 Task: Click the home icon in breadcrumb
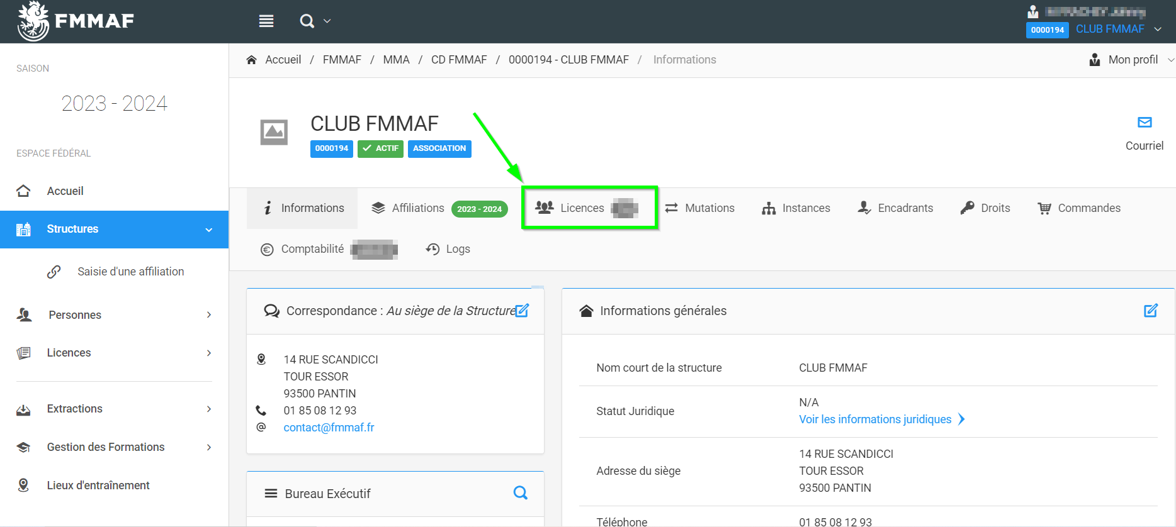[251, 60]
